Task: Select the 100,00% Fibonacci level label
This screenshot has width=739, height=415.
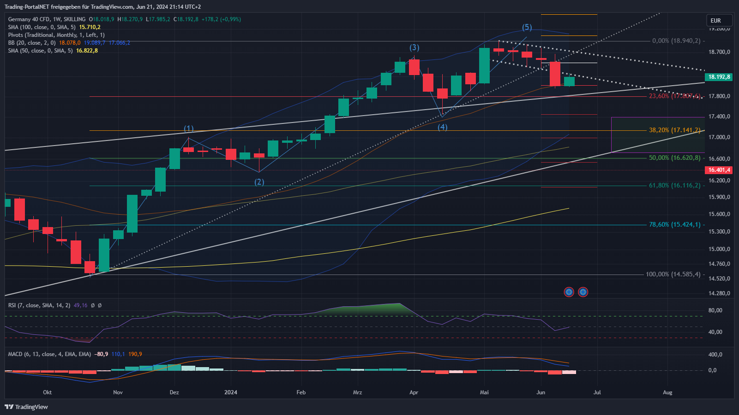Action: 673,274
